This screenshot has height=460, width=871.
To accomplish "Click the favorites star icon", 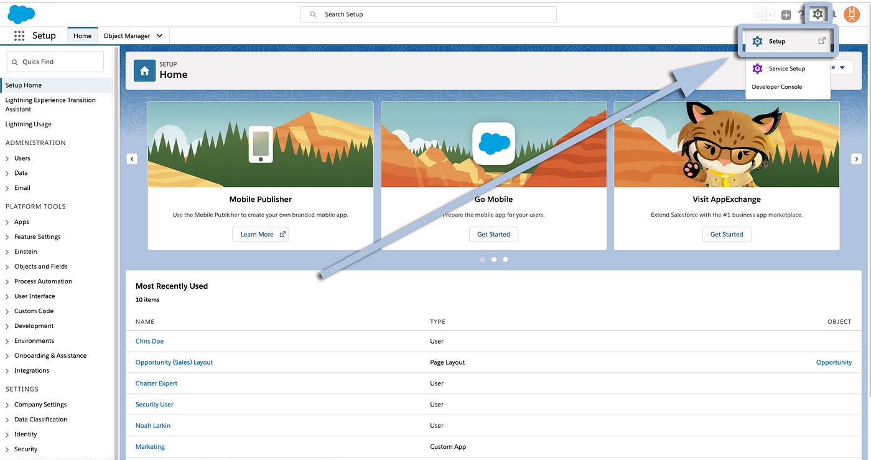I will click(760, 14).
